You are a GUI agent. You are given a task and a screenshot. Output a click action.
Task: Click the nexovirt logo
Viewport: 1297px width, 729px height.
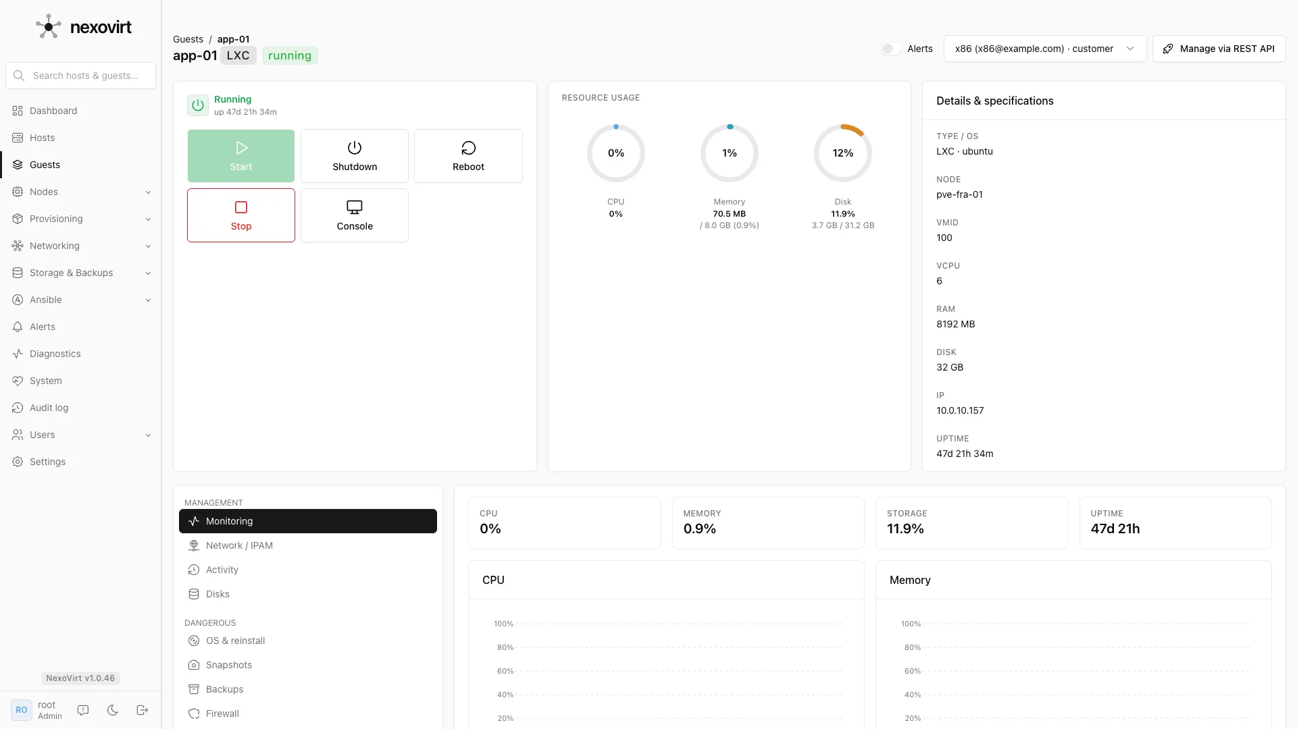coord(84,27)
